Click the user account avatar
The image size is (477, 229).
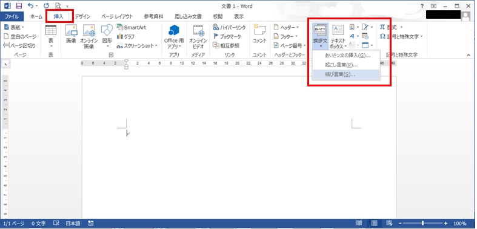[x=465, y=16]
